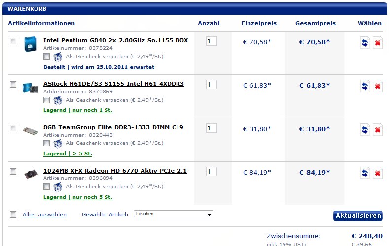The image size is (390, 246).
Task: Select the Intel Pentium G840 item checkbox
Action: [13, 41]
